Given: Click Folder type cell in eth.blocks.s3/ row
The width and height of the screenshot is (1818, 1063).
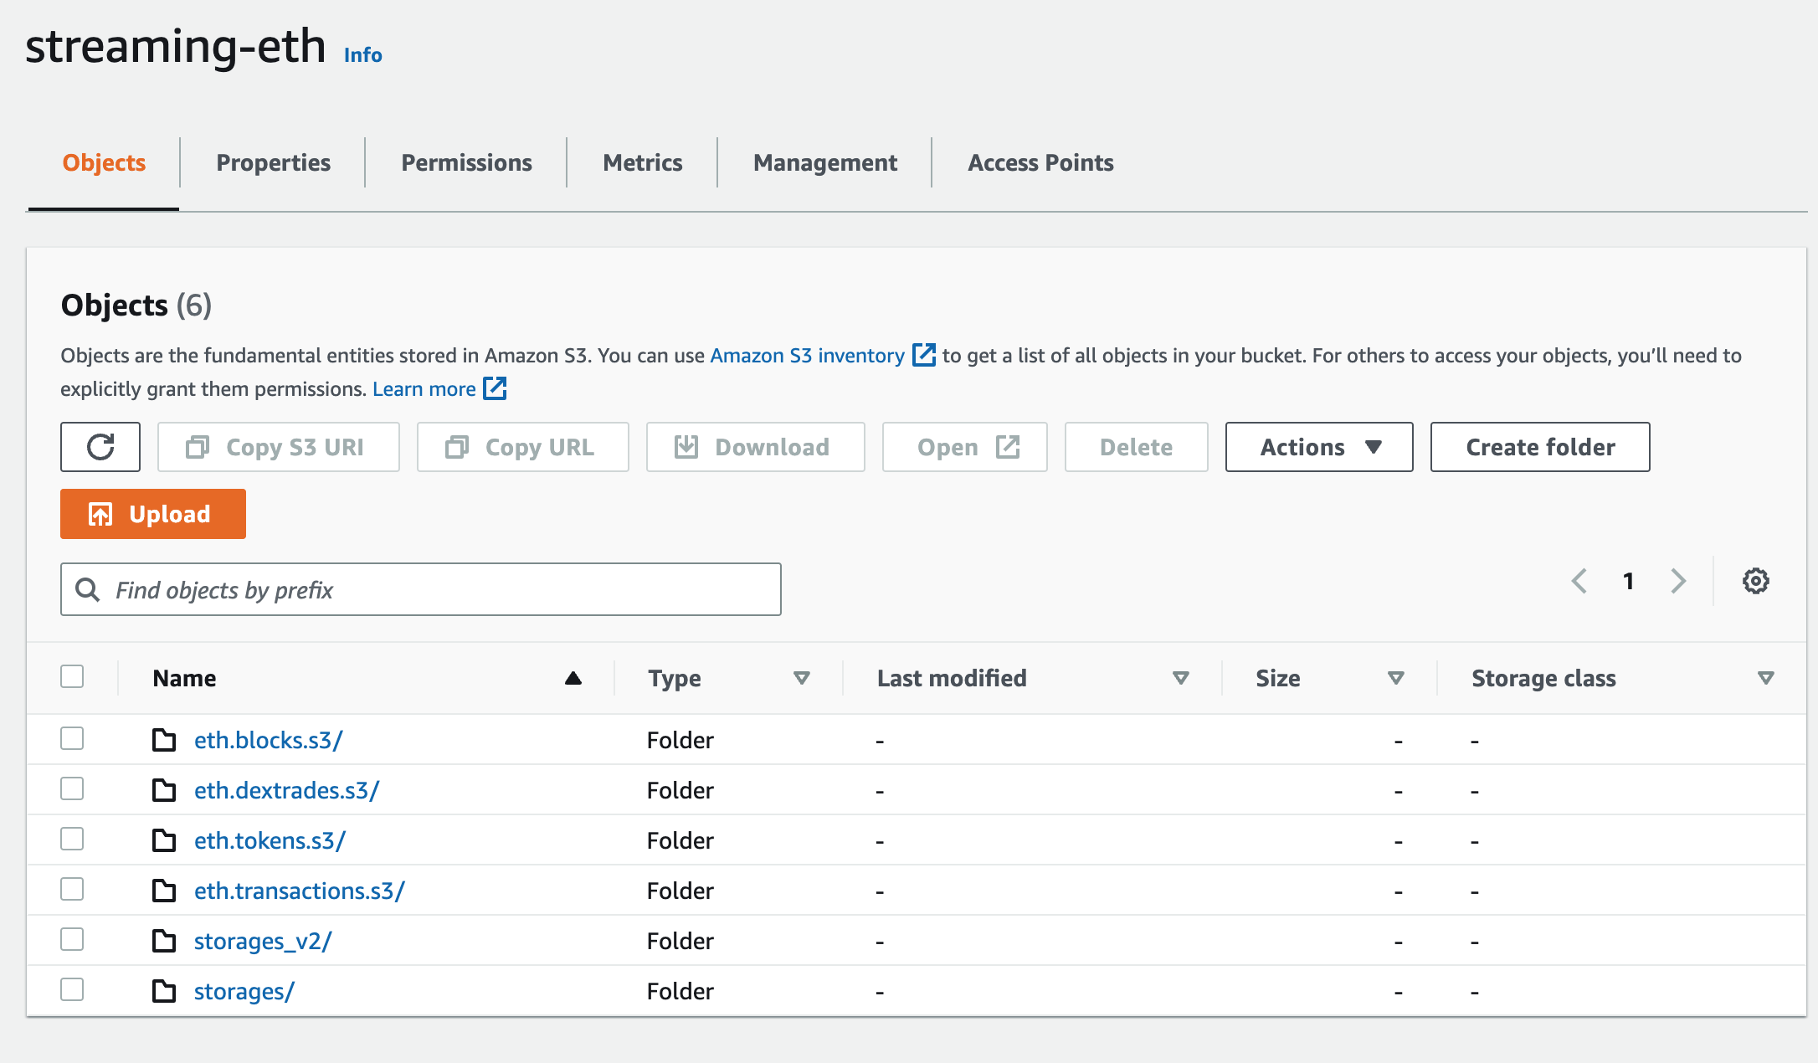Looking at the screenshot, I should click(680, 740).
